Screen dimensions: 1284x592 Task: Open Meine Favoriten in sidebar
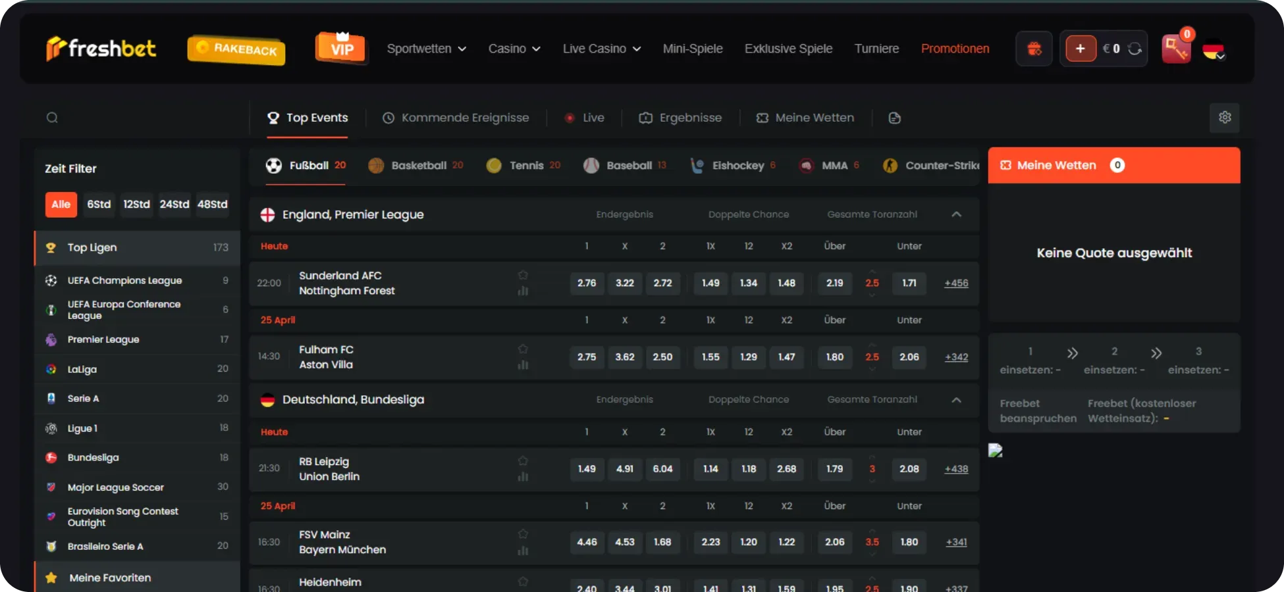[x=137, y=578]
